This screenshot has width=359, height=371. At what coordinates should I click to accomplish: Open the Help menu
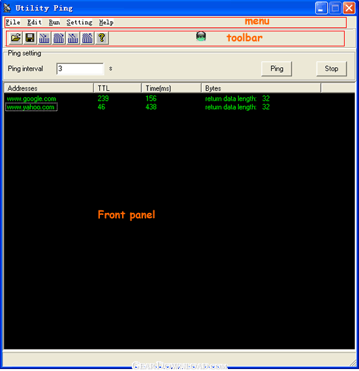[106, 22]
